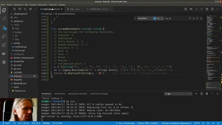Create a new folder in explorer
Viewport: 222px width, 125px height.
coord(20,9)
